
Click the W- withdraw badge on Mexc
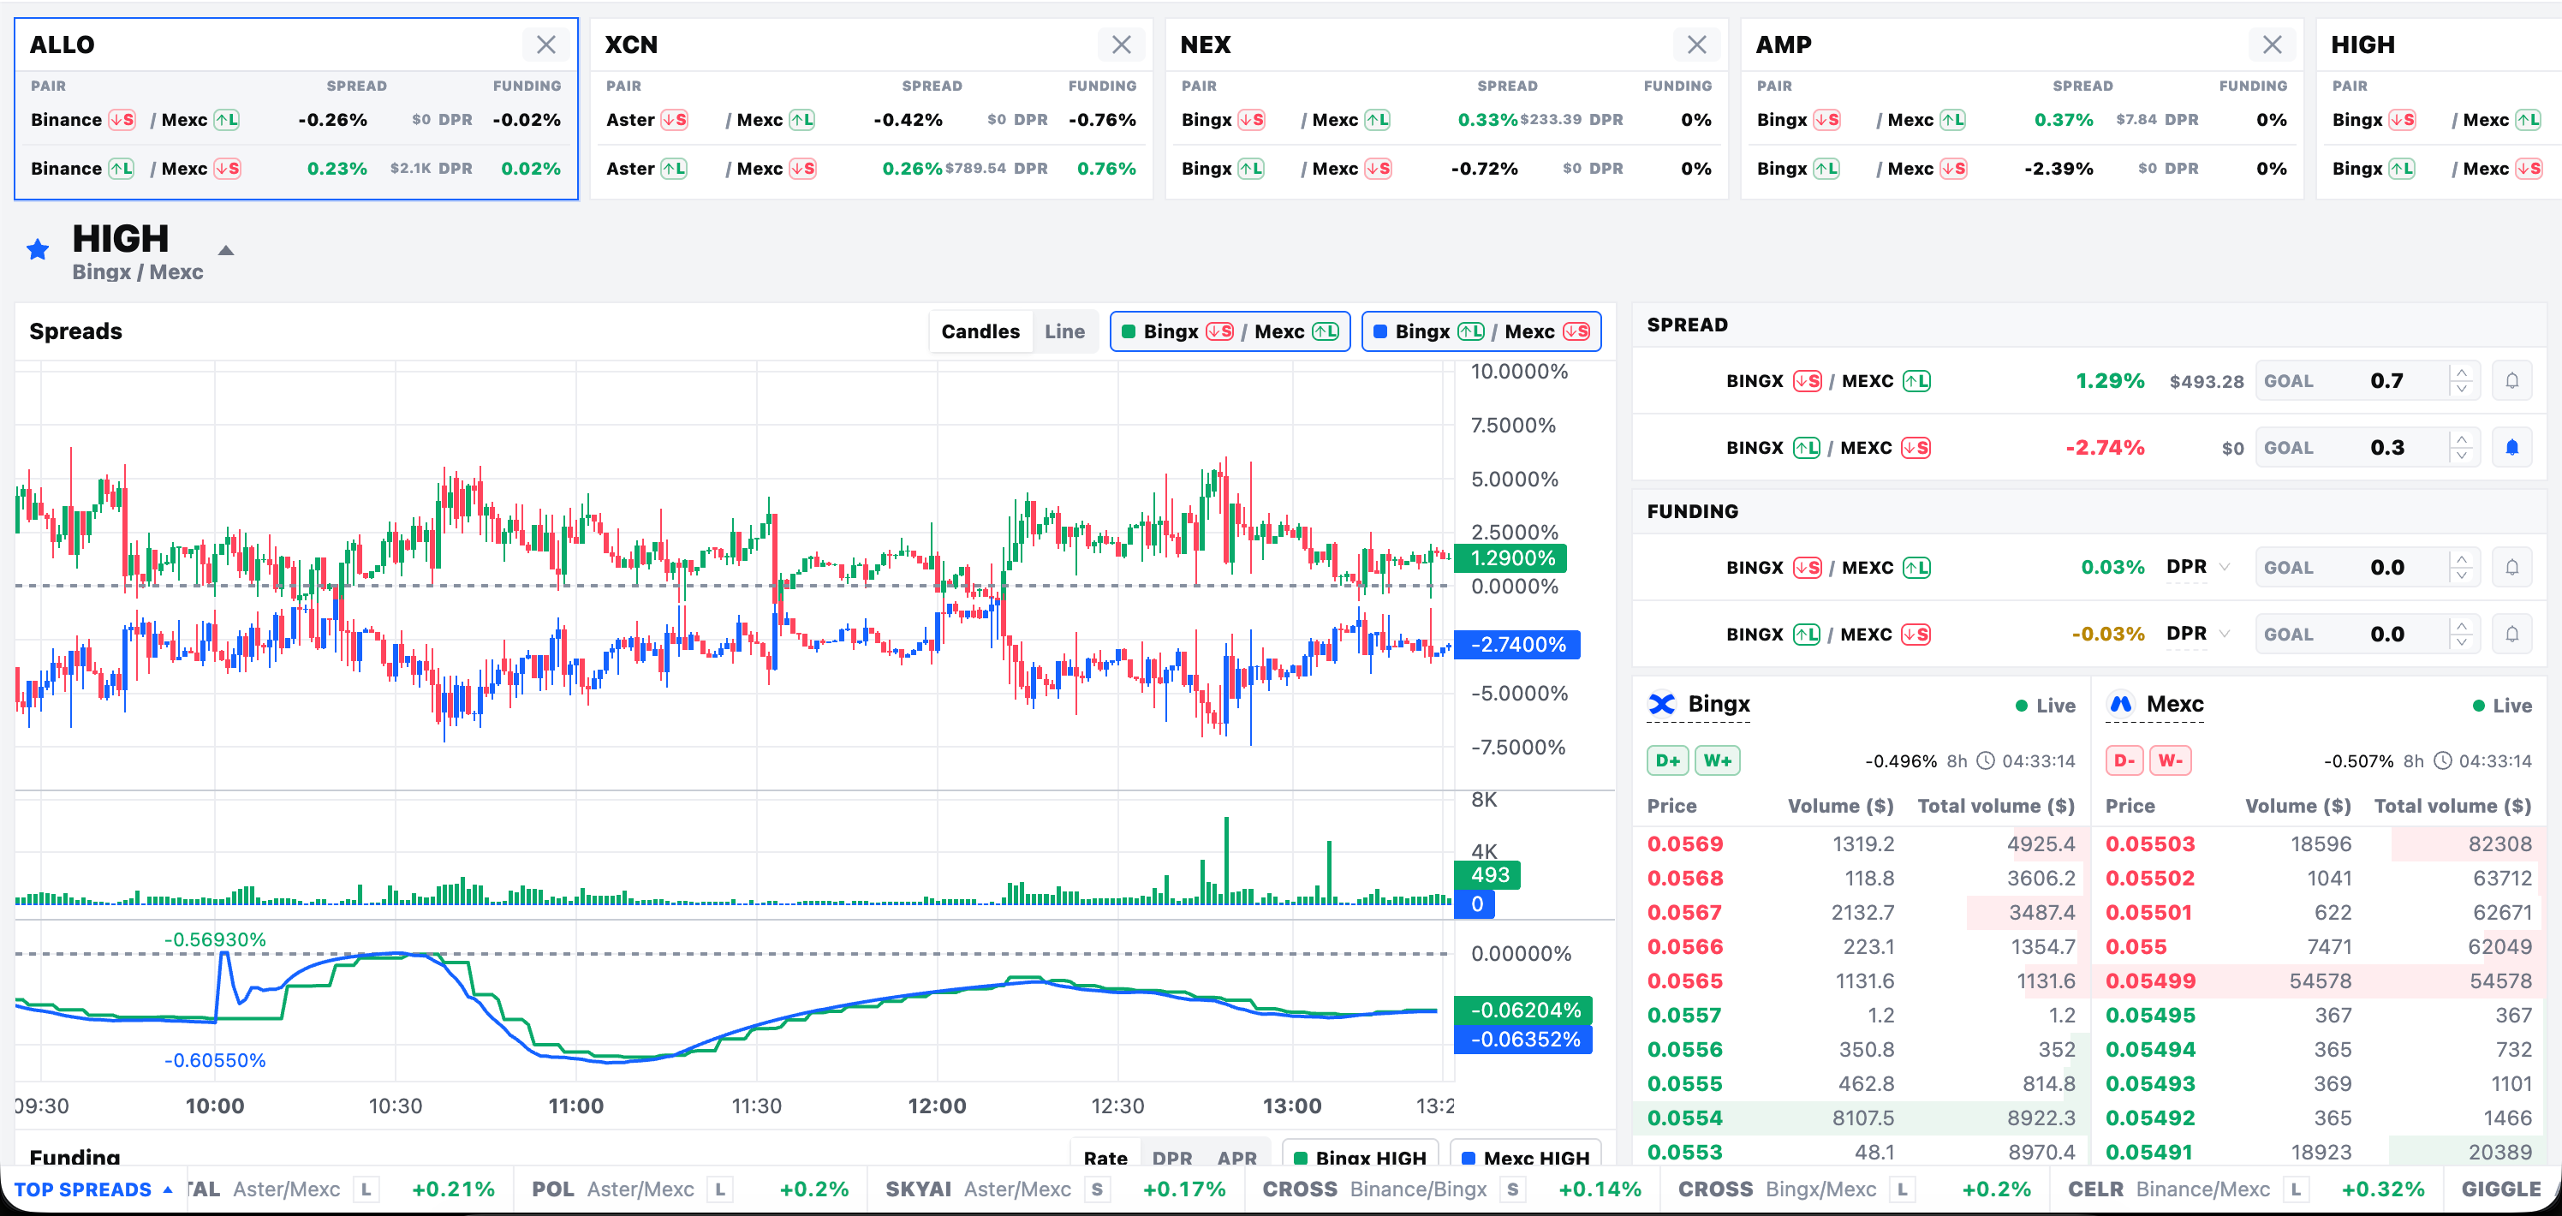coord(2170,760)
